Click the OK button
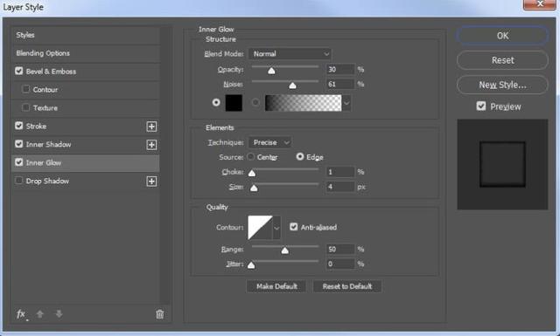This screenshot has height=336, width=560. (x=502, y=36)
